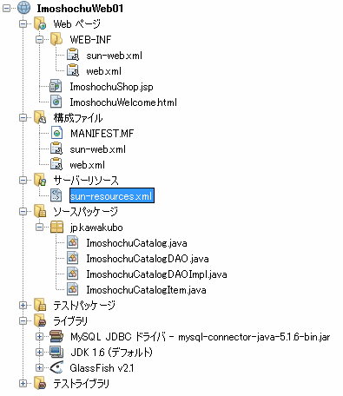Screen dimensions: 343x396
Task: Collapse the ライブラリ node
Action: tap(23, 320)
